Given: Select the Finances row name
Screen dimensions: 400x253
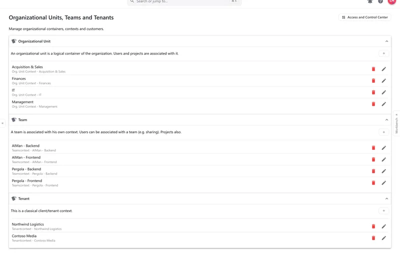Looking at the screenshot, I should tap(18, 79).
